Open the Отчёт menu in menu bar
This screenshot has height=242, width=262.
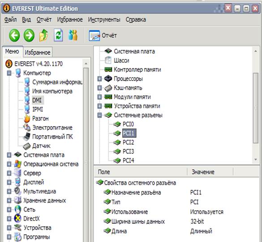[x=44, y=20]
